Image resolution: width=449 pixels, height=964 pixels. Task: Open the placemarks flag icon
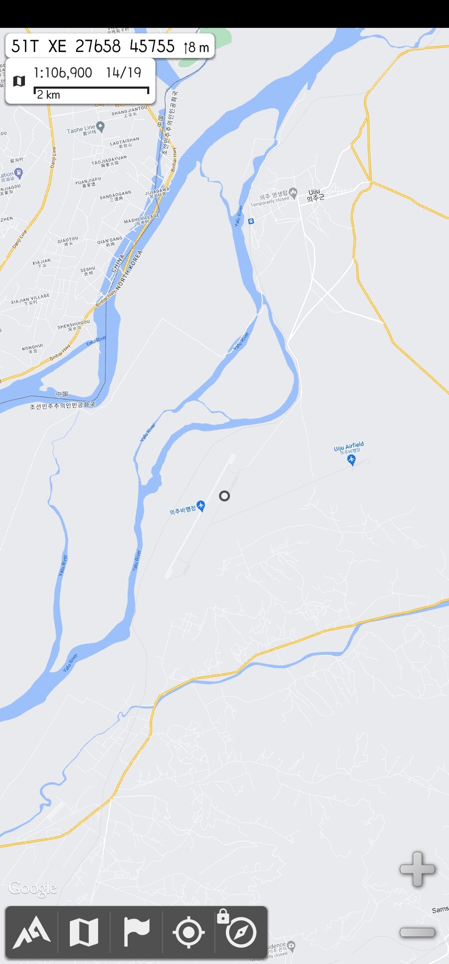136,932
